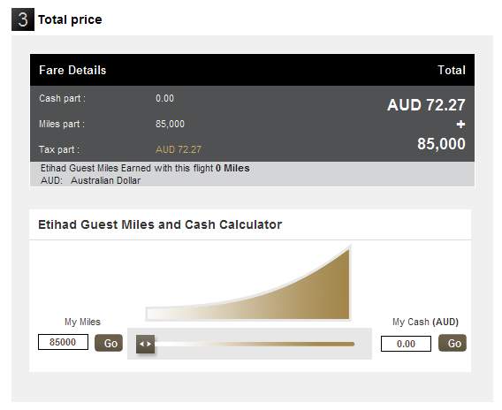Image resolution: width=502 pixels, height=410 pixels.
Task: Click the slider handle with arrows
Action: [x=145, y=344]
